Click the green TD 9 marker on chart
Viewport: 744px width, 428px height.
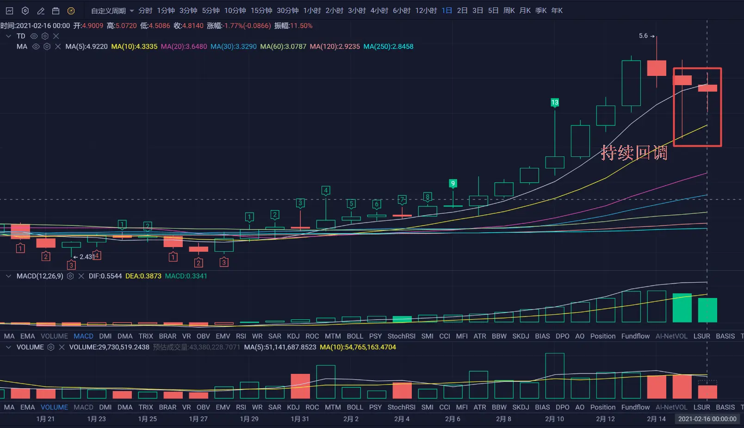coord(453,184)
